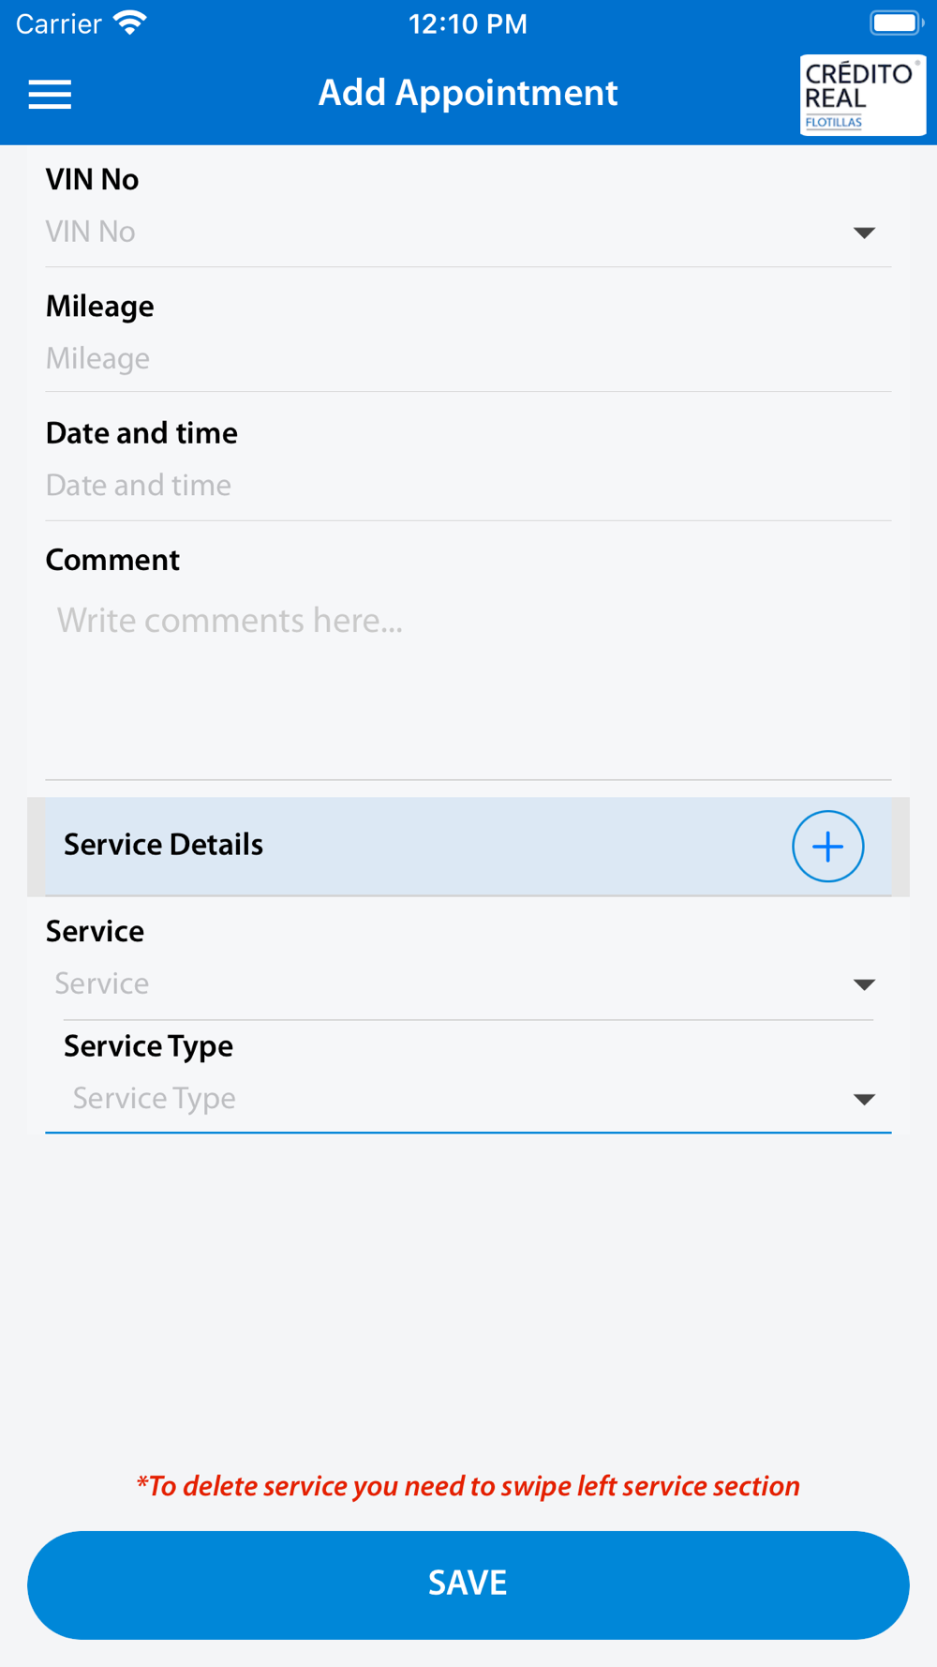Expand the Service Type dropdown arrow
The image size is (937, 1667).
864,1099
